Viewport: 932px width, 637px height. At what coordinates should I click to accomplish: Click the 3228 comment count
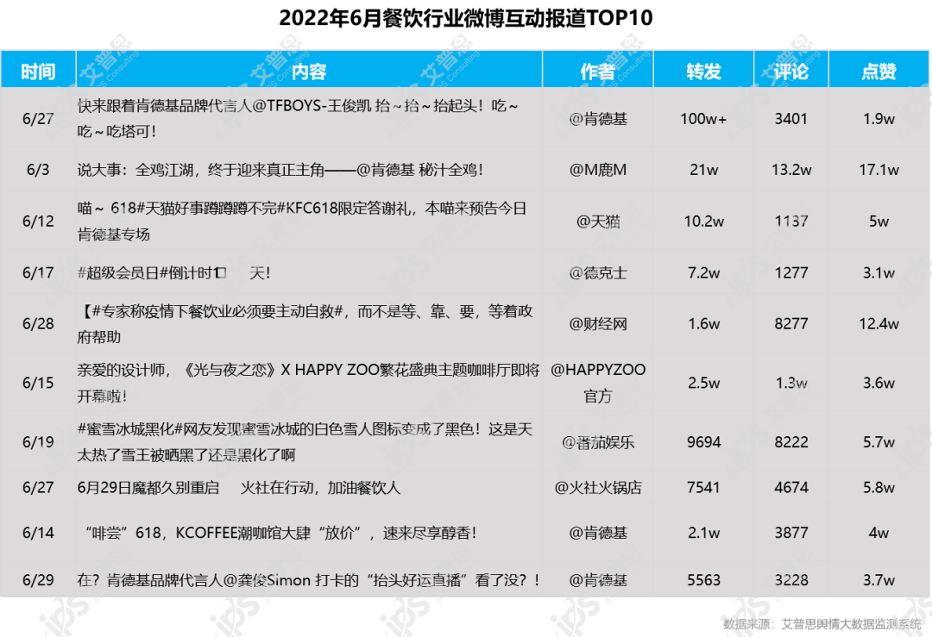[x=791, y=580]
